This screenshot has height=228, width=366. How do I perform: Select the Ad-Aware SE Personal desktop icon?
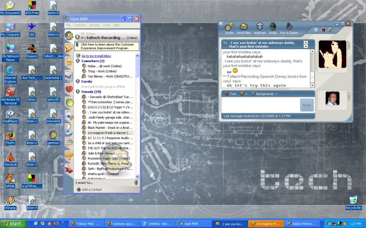click(x=10, y=96)
